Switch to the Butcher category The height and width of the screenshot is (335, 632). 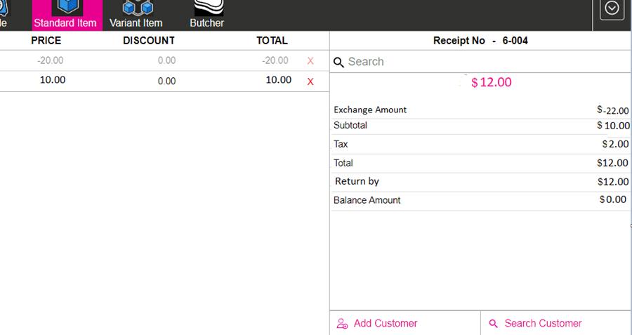pos(206,15)
